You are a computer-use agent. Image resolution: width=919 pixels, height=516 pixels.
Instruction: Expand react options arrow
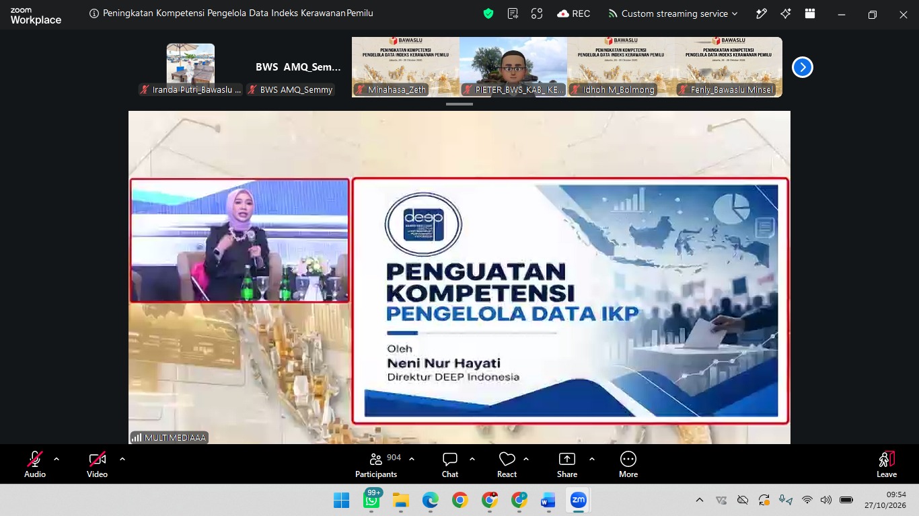tap(526, 459)
